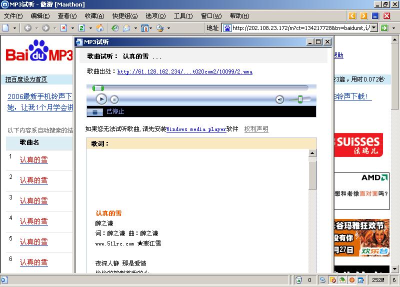Follow the Windows media player install link

coord(196,129)
